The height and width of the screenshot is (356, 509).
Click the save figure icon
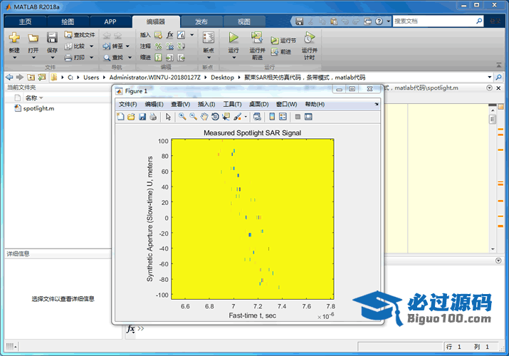coord(142,117)
